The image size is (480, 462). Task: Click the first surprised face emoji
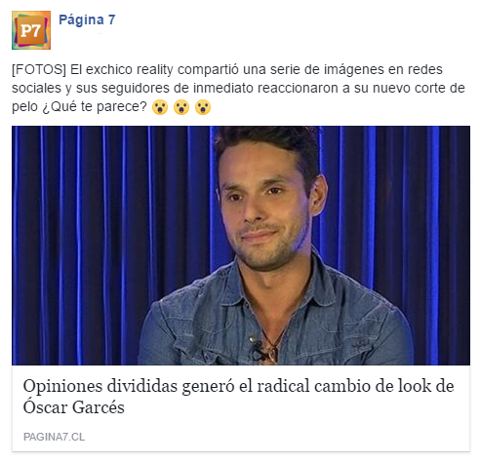[160, 107]
